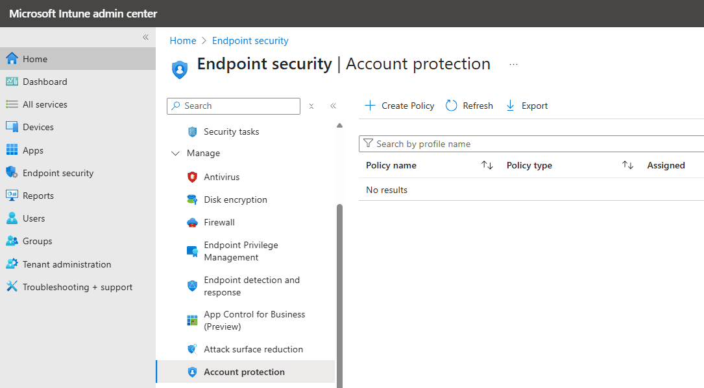Click the Home house icon in sidebar
The width and height of the screenshot is (704, 388).
tap(12, 59)
